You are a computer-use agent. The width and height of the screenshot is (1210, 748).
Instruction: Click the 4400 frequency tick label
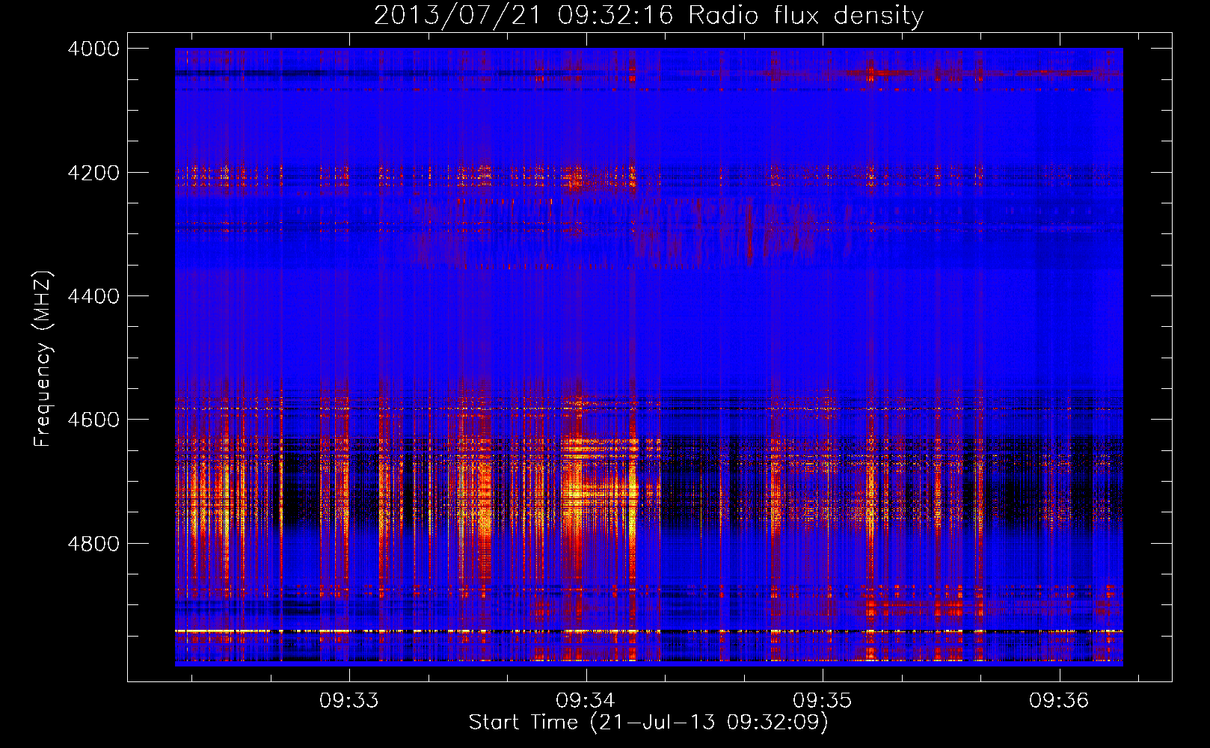click(93, 296)
